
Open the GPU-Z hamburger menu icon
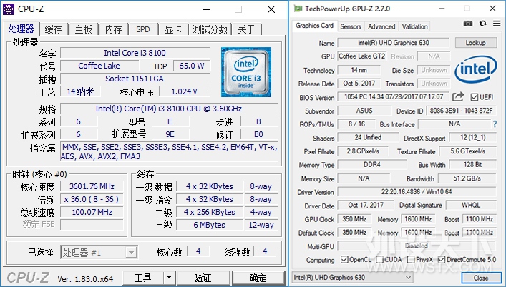(496, 24)
